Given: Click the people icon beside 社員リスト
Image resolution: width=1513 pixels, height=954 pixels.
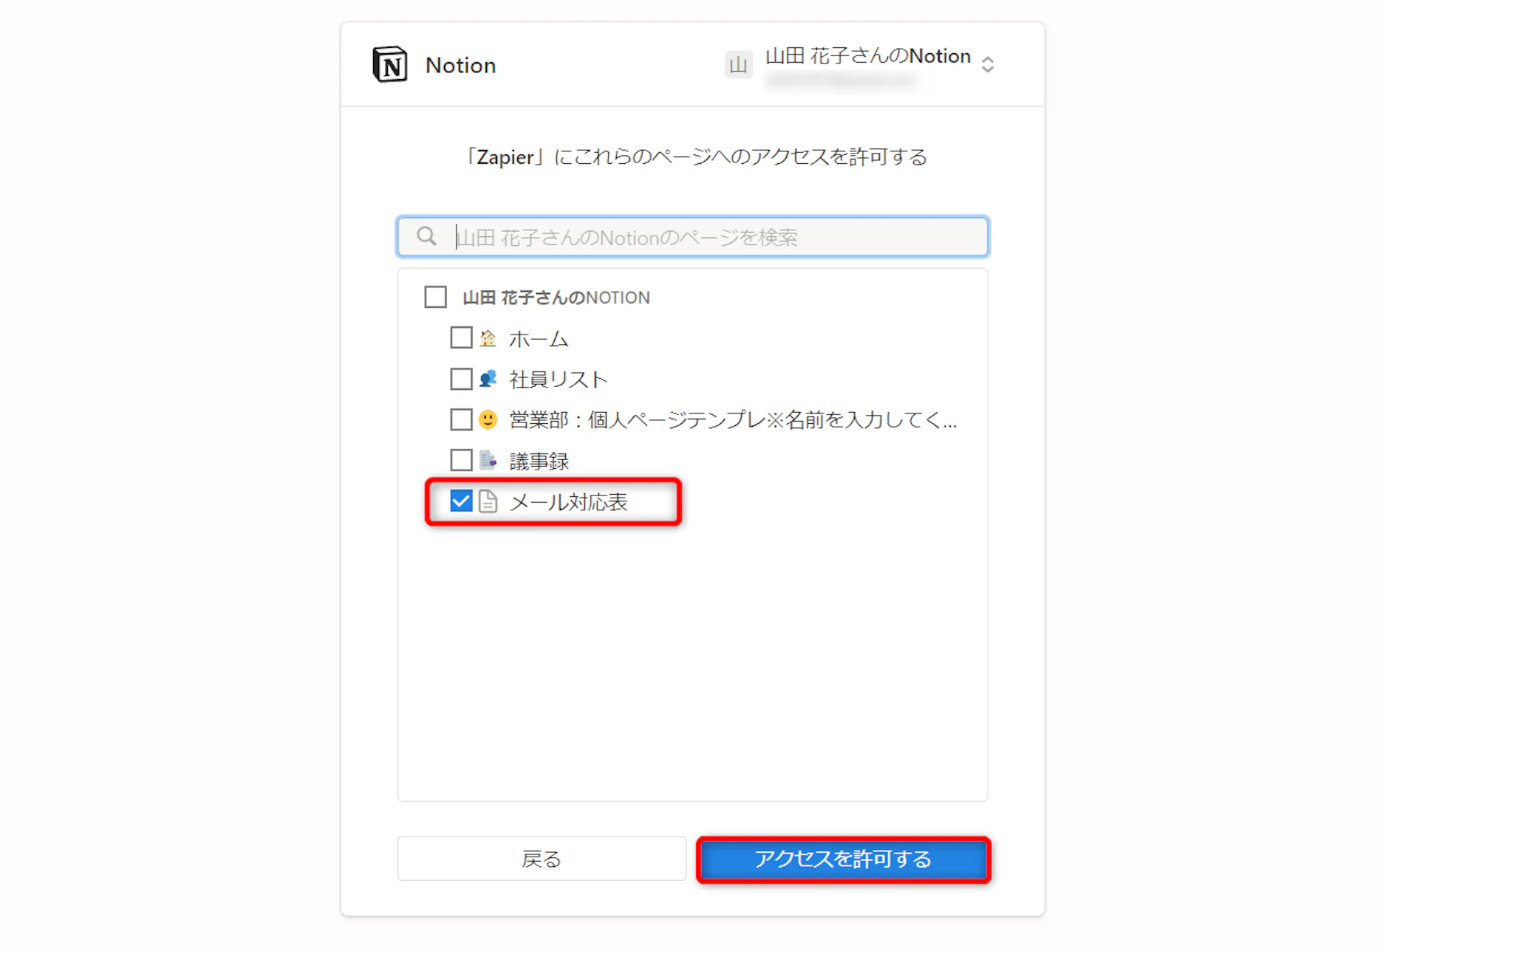Looking at the screenshot, I should pyautogui.click(x=488, y=380).
